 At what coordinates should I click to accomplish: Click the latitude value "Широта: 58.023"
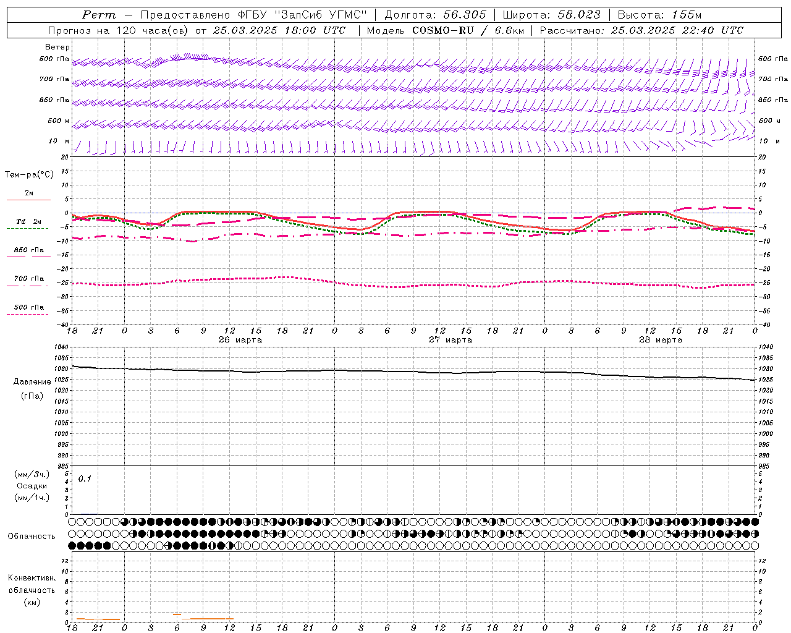[x=551, y=15]
